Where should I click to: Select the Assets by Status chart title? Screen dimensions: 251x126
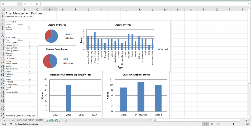57,25
